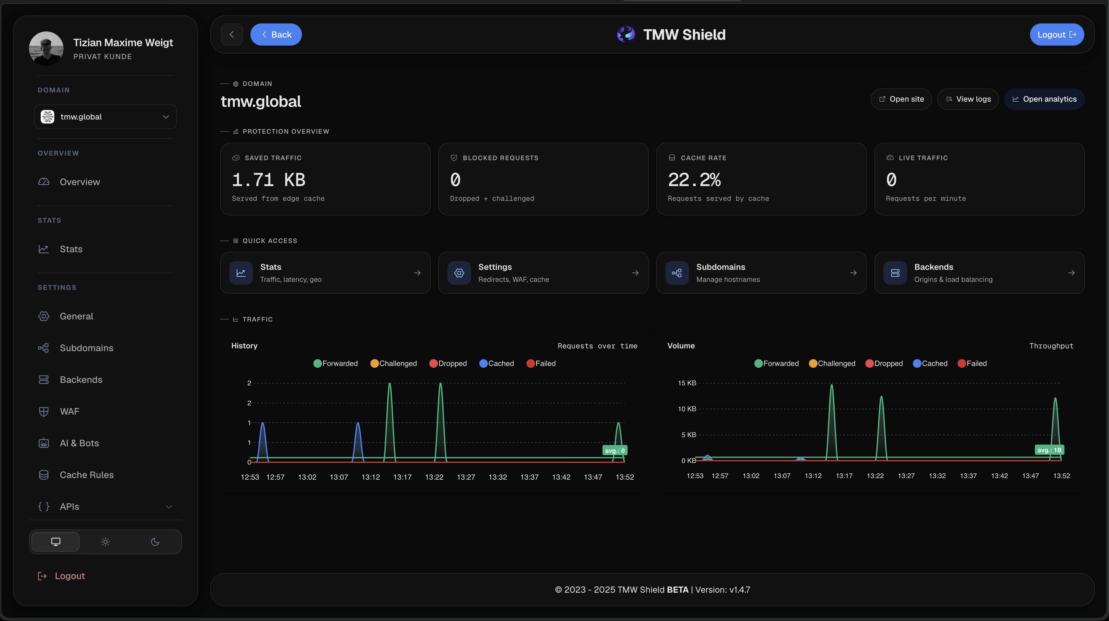Click the Saved Traffic cloud icon
The width and height of the screenshot is (1109, 621).
tap(236, 158)
